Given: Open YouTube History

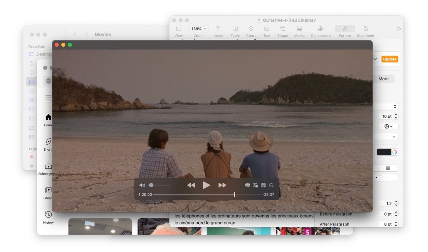Looking at the screenshot, I should click(x=48, y=217).
